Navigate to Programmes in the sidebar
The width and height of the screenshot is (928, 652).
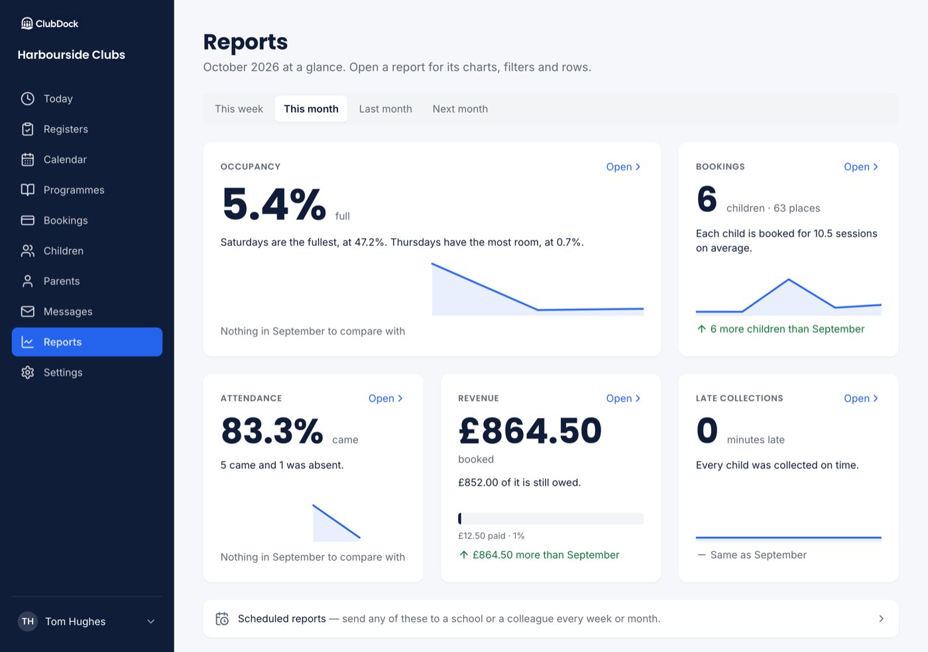[x=87, y=190]
